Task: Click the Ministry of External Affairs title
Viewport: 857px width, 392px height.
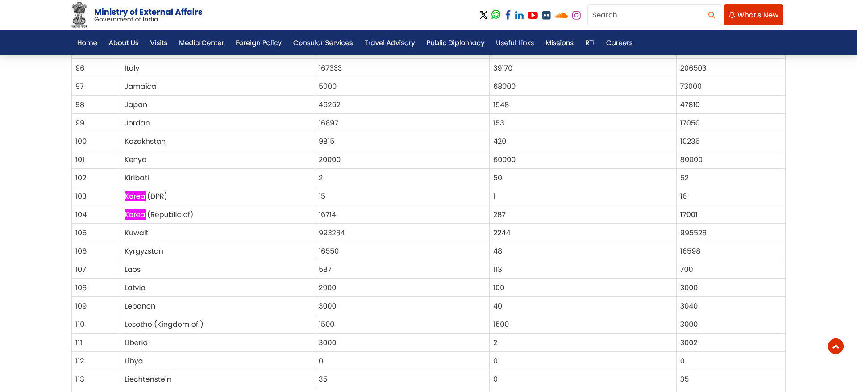Action: [x=148, y=12]
